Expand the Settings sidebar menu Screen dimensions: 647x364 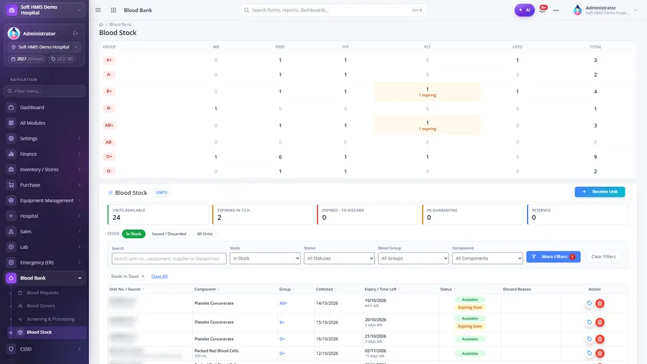point(44,138)
